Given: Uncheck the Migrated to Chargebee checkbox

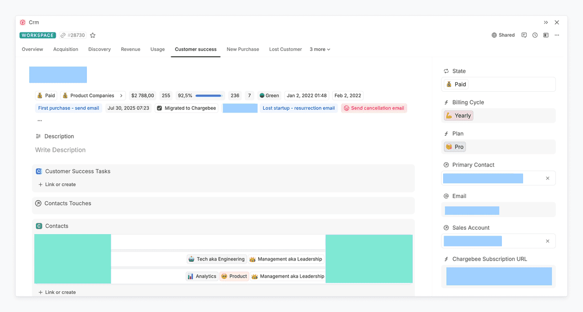Looking at the screenshot, I should (x=160, y=108).
